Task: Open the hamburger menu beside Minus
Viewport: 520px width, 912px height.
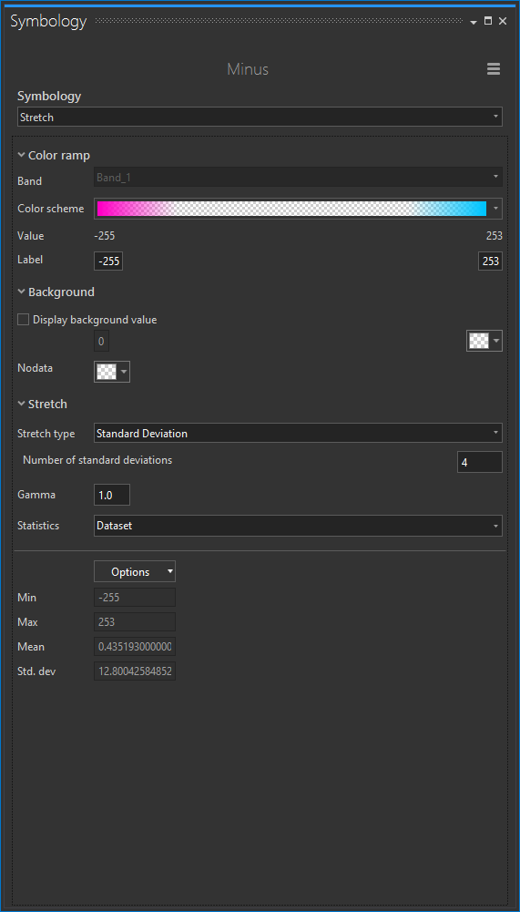Action: coord(494,69)
